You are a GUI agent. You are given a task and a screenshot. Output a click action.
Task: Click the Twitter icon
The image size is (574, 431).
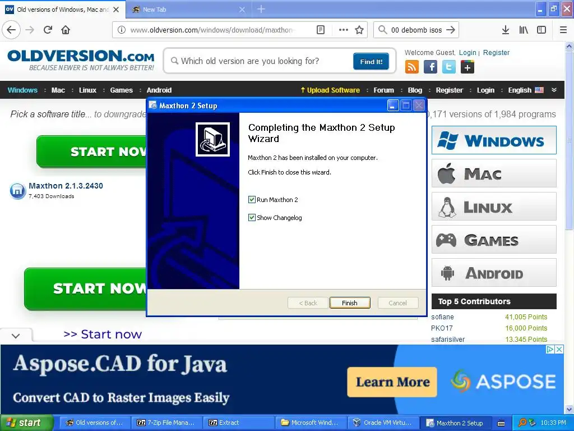(x=449, y=67)
